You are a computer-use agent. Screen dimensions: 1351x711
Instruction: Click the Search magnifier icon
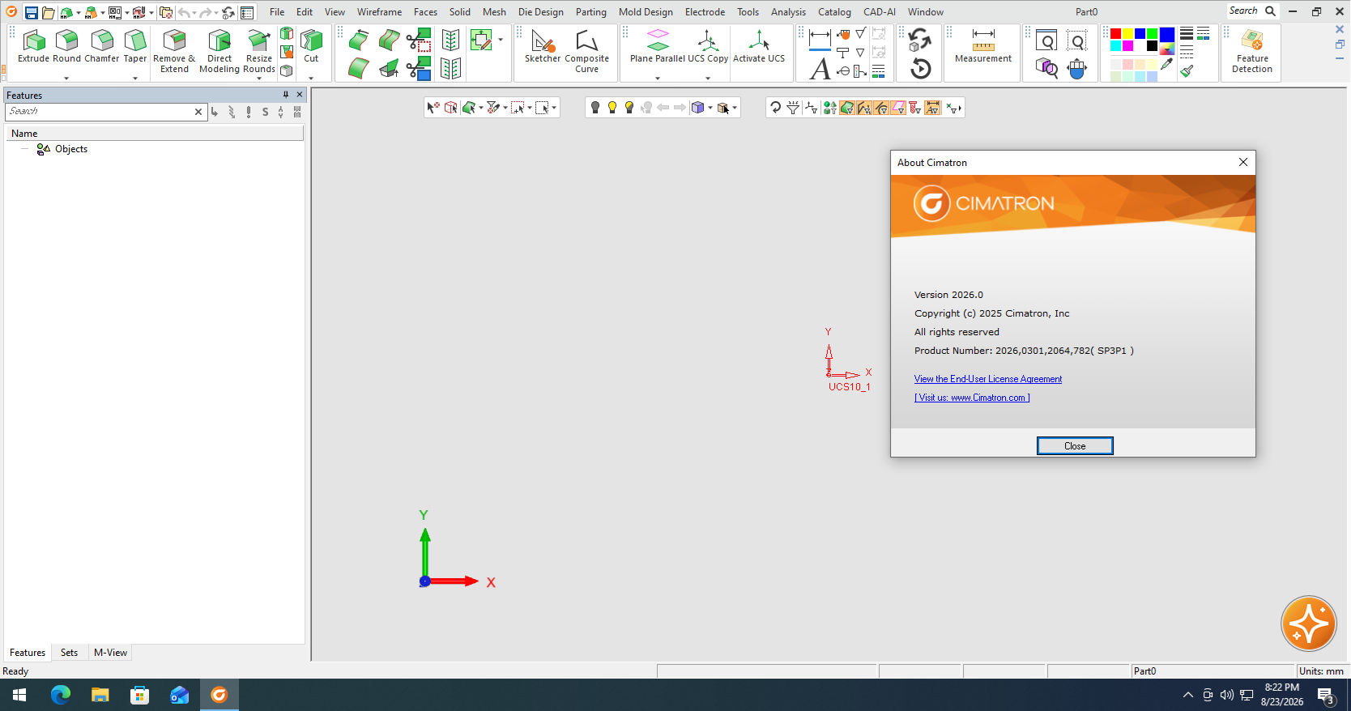tap(1270, 11)
